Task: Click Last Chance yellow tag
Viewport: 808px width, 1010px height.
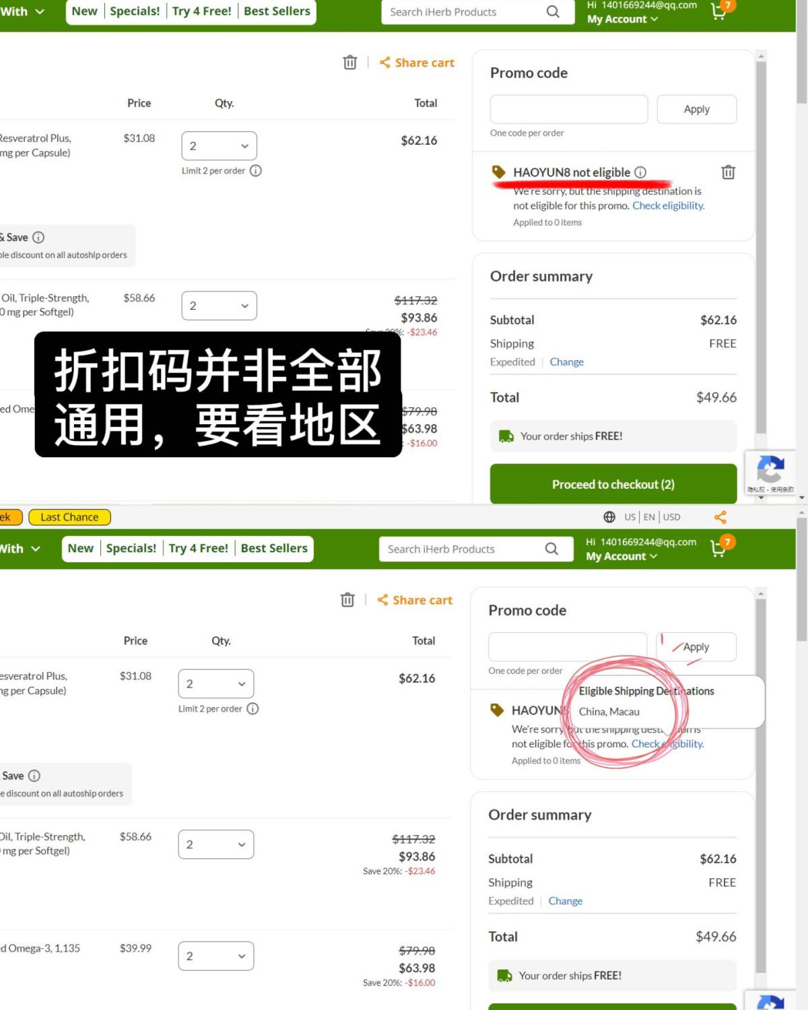Action: [x=69, y=517]
